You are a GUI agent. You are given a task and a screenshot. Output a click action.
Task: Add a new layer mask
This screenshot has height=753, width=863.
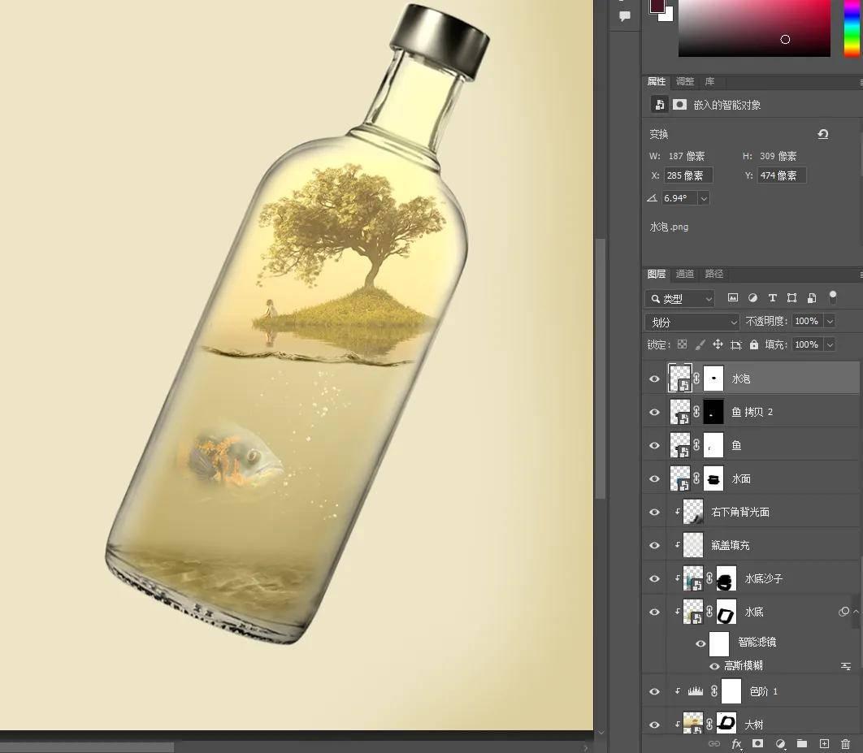(757, 743)
